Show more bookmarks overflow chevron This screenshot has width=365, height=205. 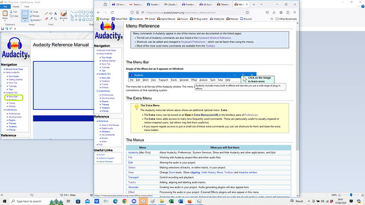(x=271, y=19)
